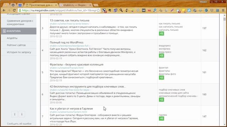
Task: Click the scrollbar down arrow
Action: pyautogui.click(x=225, y=125)
